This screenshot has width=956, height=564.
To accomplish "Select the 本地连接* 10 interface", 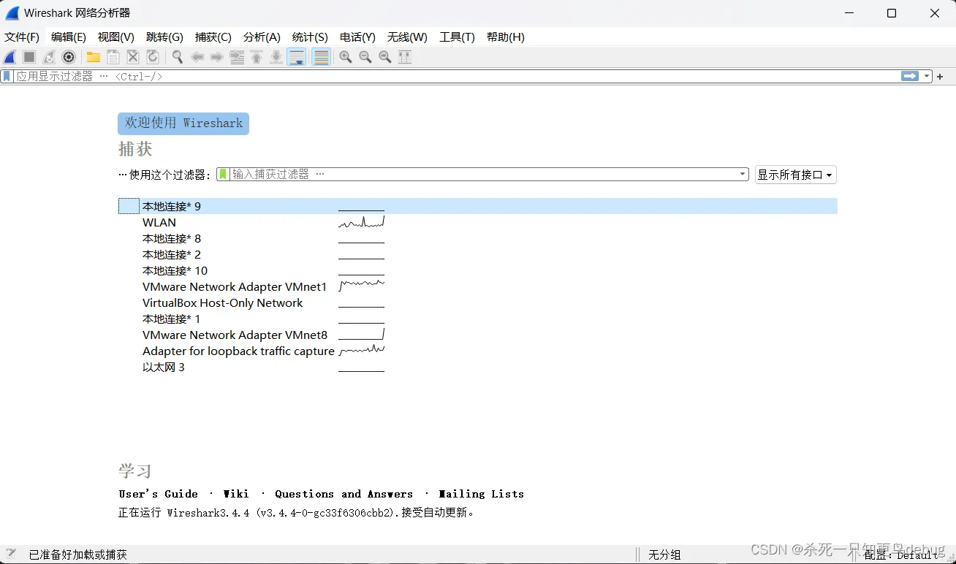I will [478, 270].
